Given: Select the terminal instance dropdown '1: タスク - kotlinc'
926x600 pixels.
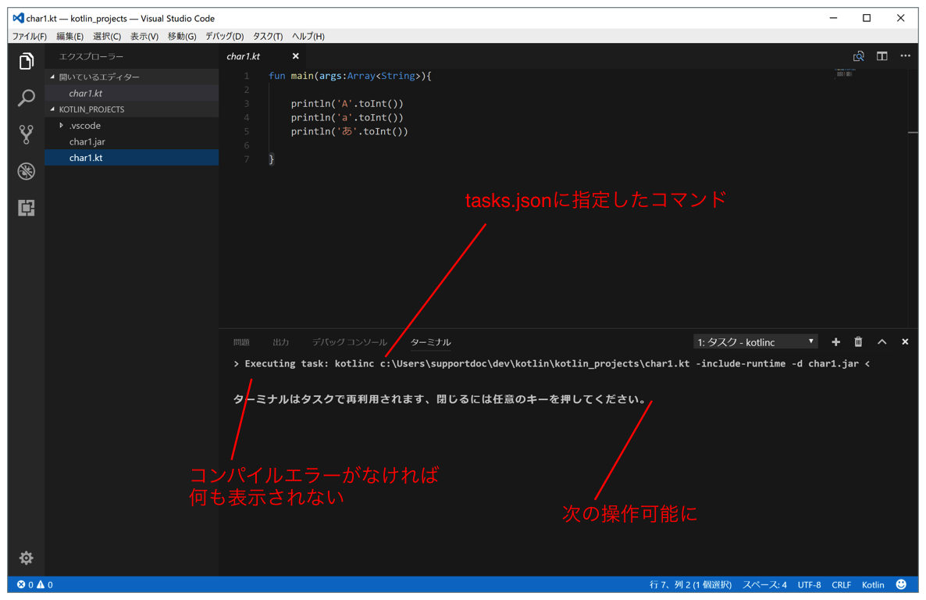Looking at the screenshot, I should (x=755, y=341).
